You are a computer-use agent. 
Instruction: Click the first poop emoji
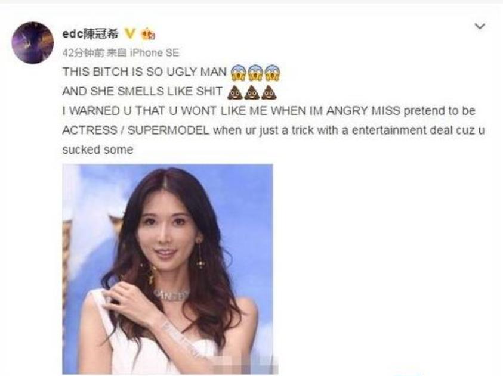coord(235,92)
